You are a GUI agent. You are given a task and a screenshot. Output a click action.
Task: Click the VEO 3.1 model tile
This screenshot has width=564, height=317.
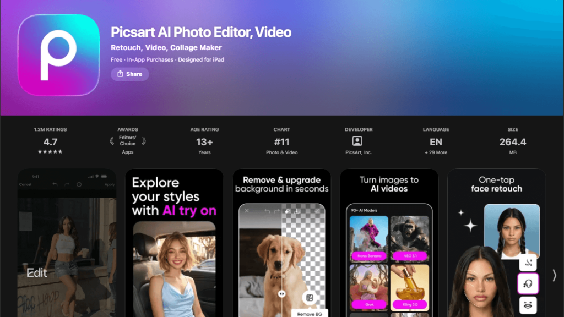[410, 239]
